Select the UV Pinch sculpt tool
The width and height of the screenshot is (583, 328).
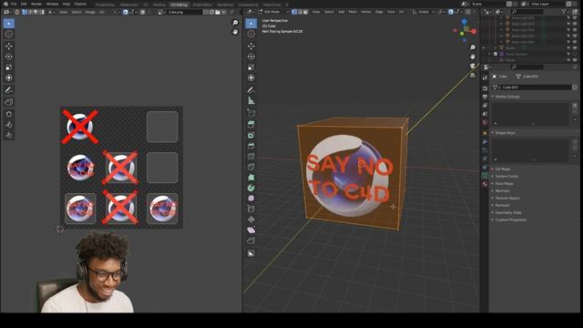pos(9,135)
